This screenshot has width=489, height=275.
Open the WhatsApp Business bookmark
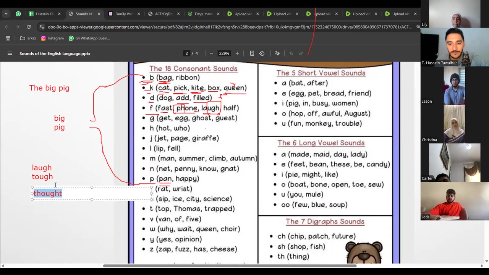coord(89,38)
